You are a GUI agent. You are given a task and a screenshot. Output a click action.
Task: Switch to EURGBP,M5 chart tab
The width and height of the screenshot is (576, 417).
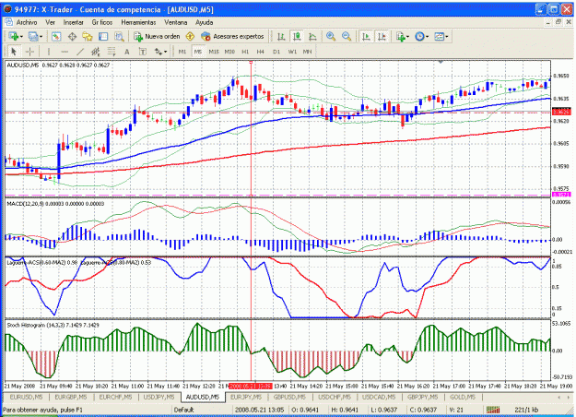(x=71, y=397)
